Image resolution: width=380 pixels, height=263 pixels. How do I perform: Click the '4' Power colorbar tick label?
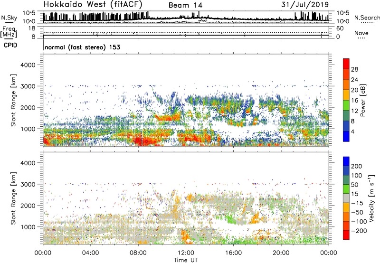353,131
